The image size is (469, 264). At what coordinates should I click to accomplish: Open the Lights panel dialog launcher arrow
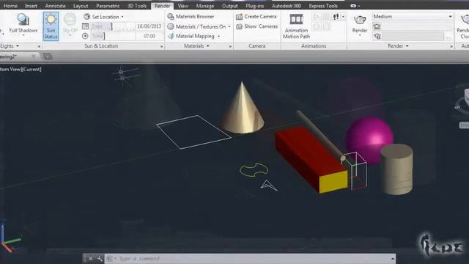pyautogui.click(x=39, y=46)
